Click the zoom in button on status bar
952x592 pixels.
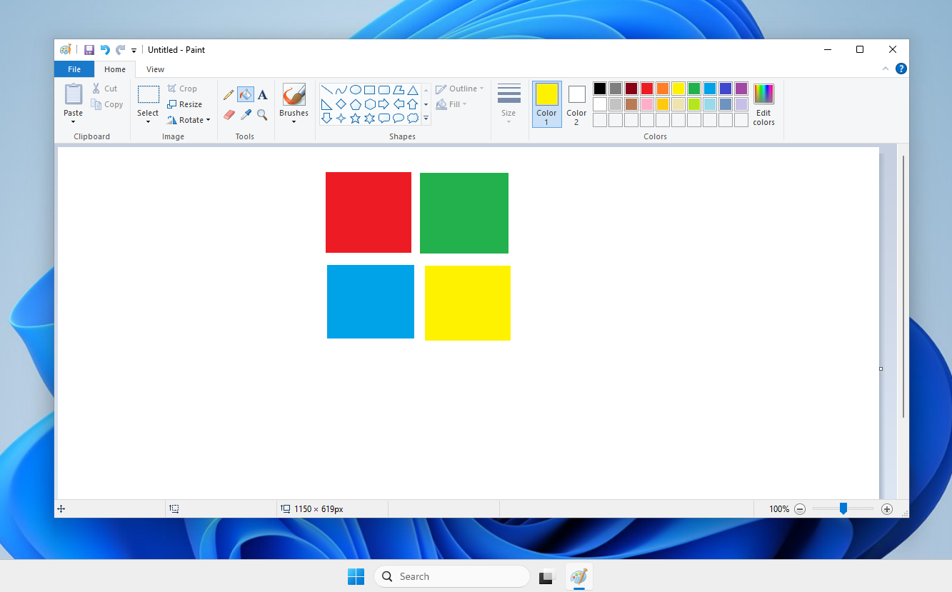[886, 508]
